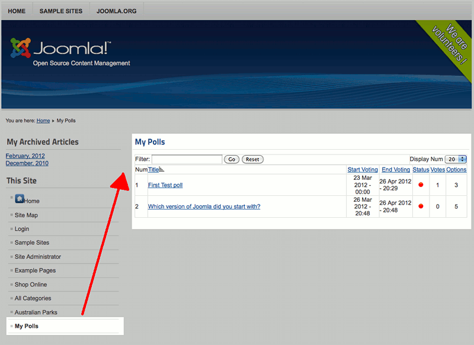The height and width of the screenshot is (345, 474).
Task: Select Australian Parks in the sidebar menu
Action: pos(36,312)
